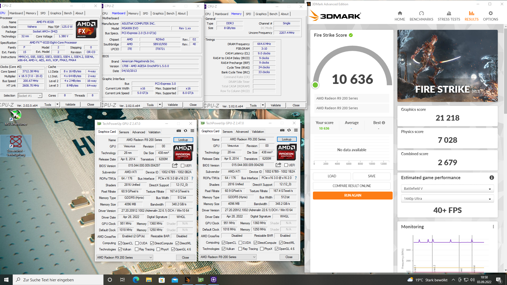507x285 pixels.
Task: Open 3DMark BENCHMARKS gauge icon
Action: coord(421,13)
